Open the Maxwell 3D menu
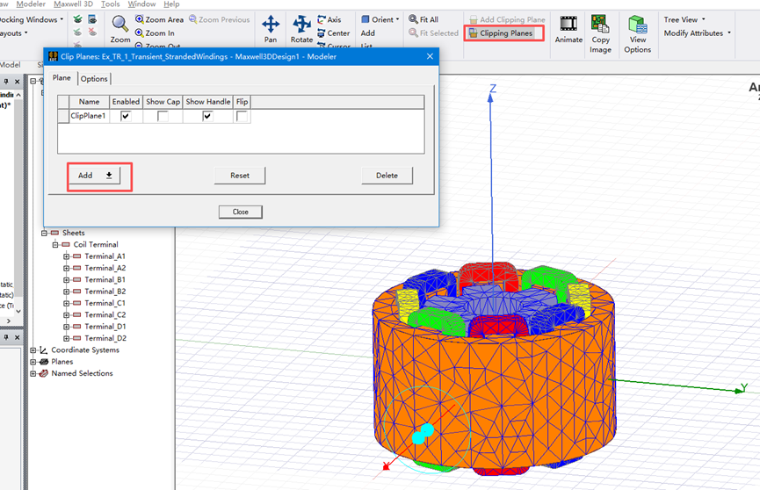The width and height of the screenshot is (760, 490). click(73, 4)
